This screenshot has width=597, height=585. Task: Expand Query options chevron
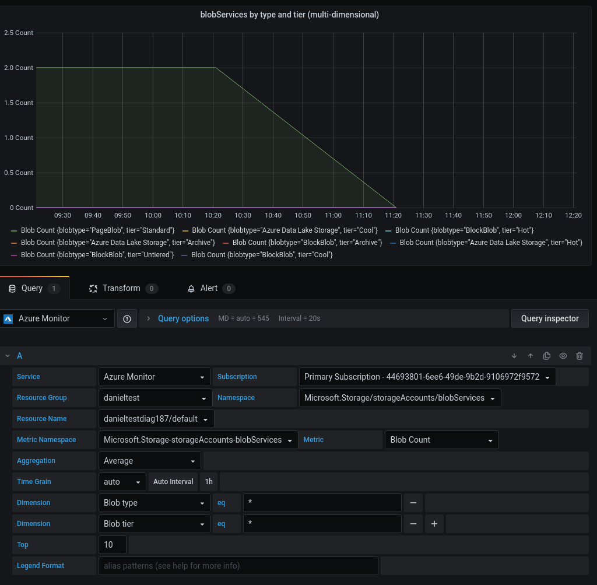click(x=149, y=318)
